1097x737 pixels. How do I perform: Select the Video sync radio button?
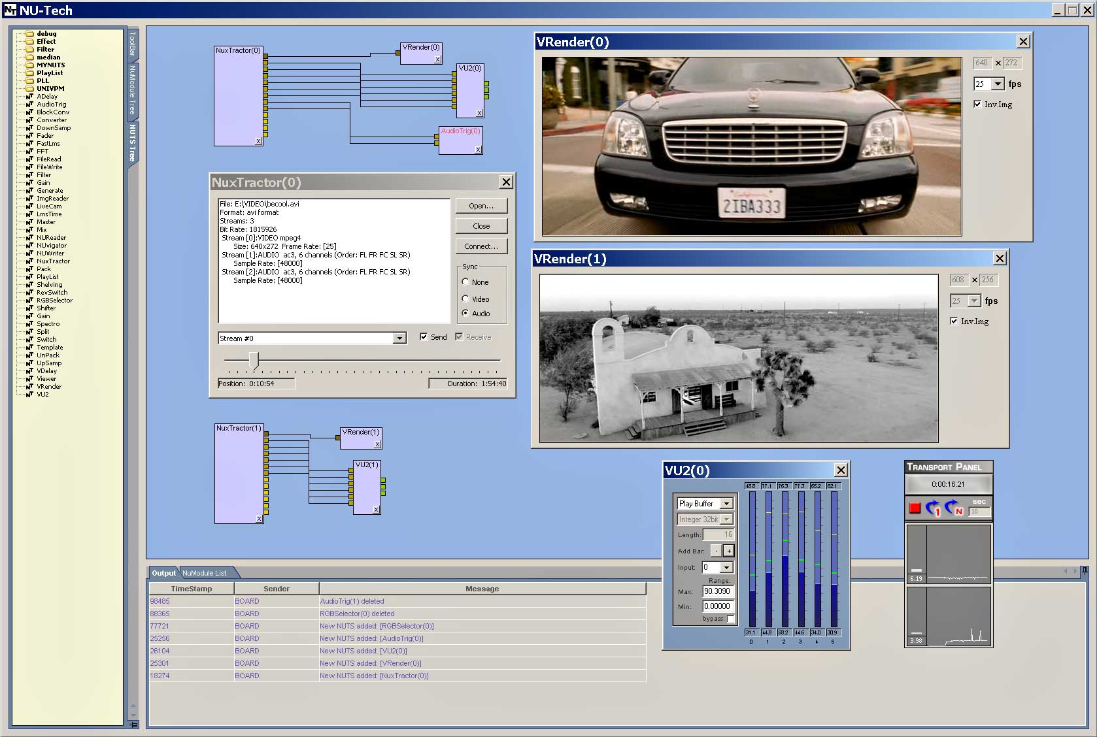(465, 299)
